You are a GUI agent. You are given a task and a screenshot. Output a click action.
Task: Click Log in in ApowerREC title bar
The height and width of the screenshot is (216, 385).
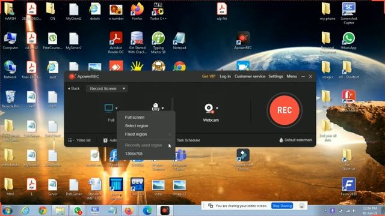tap(225, 76)
